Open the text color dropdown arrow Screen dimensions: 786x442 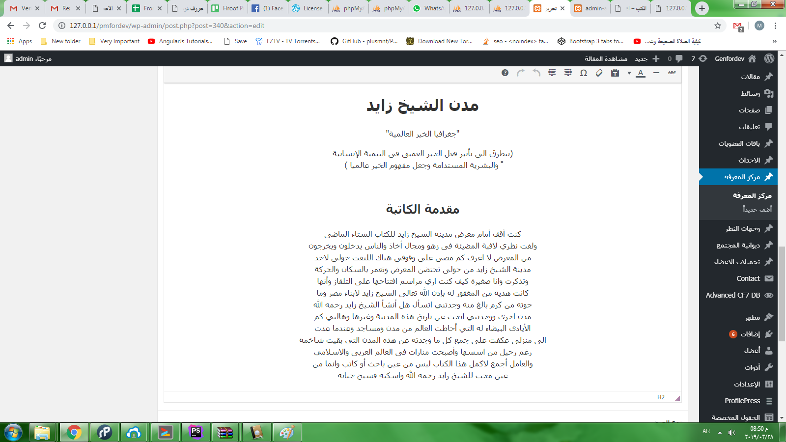point(629,73)
